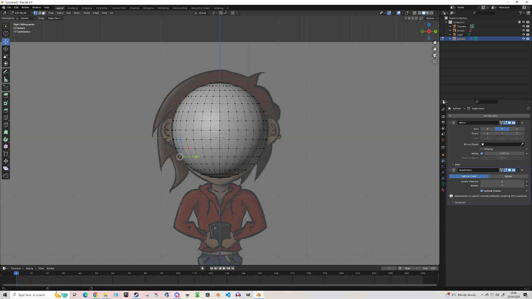Viewport: 532px width, 299px height.
Task: Activate the Move tool
Action: point(6,42)
